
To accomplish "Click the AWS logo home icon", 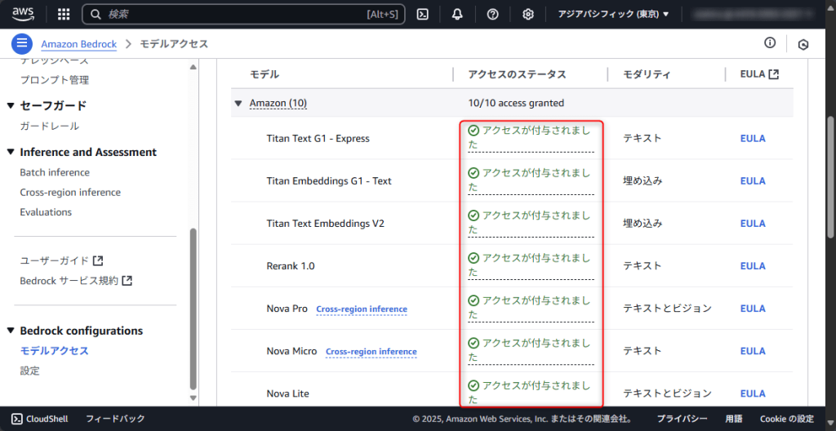I will [x=23, y=14].
